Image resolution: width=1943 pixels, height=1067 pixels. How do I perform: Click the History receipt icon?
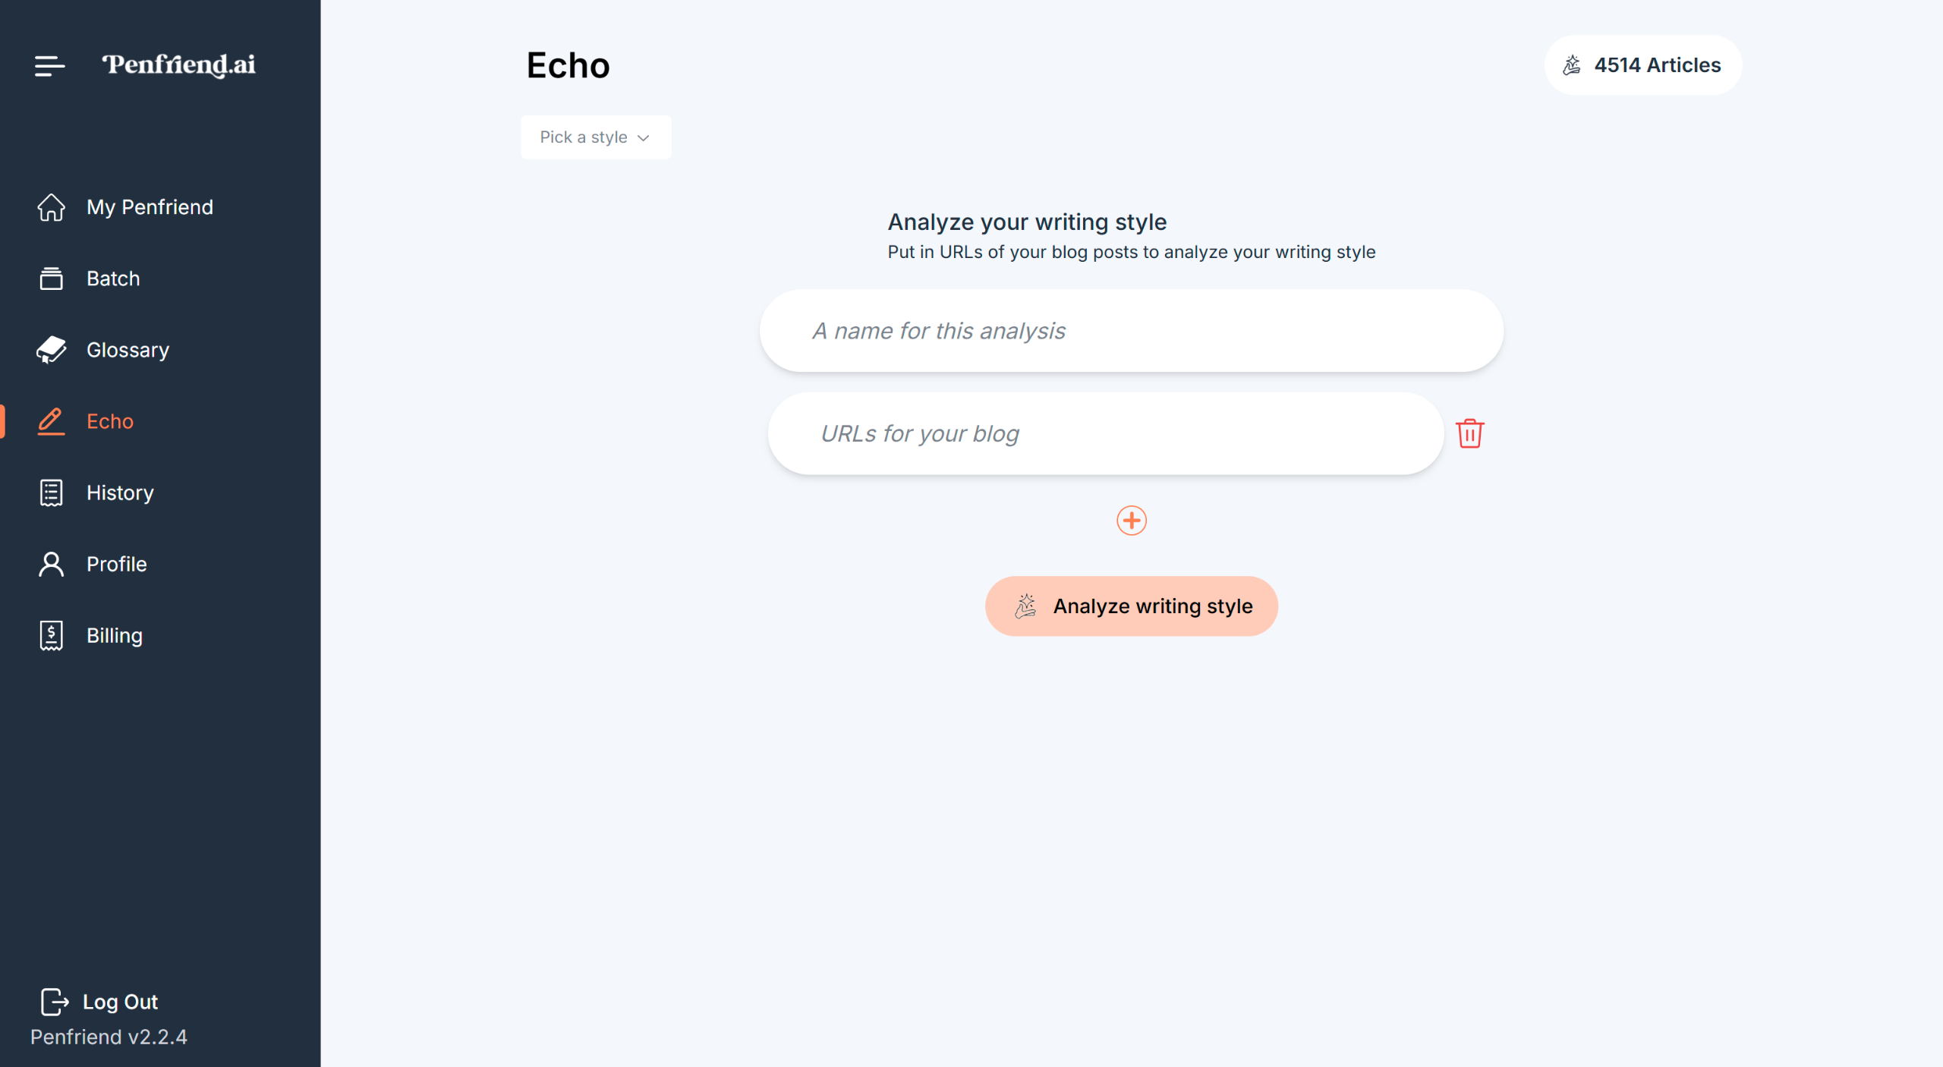51,493
